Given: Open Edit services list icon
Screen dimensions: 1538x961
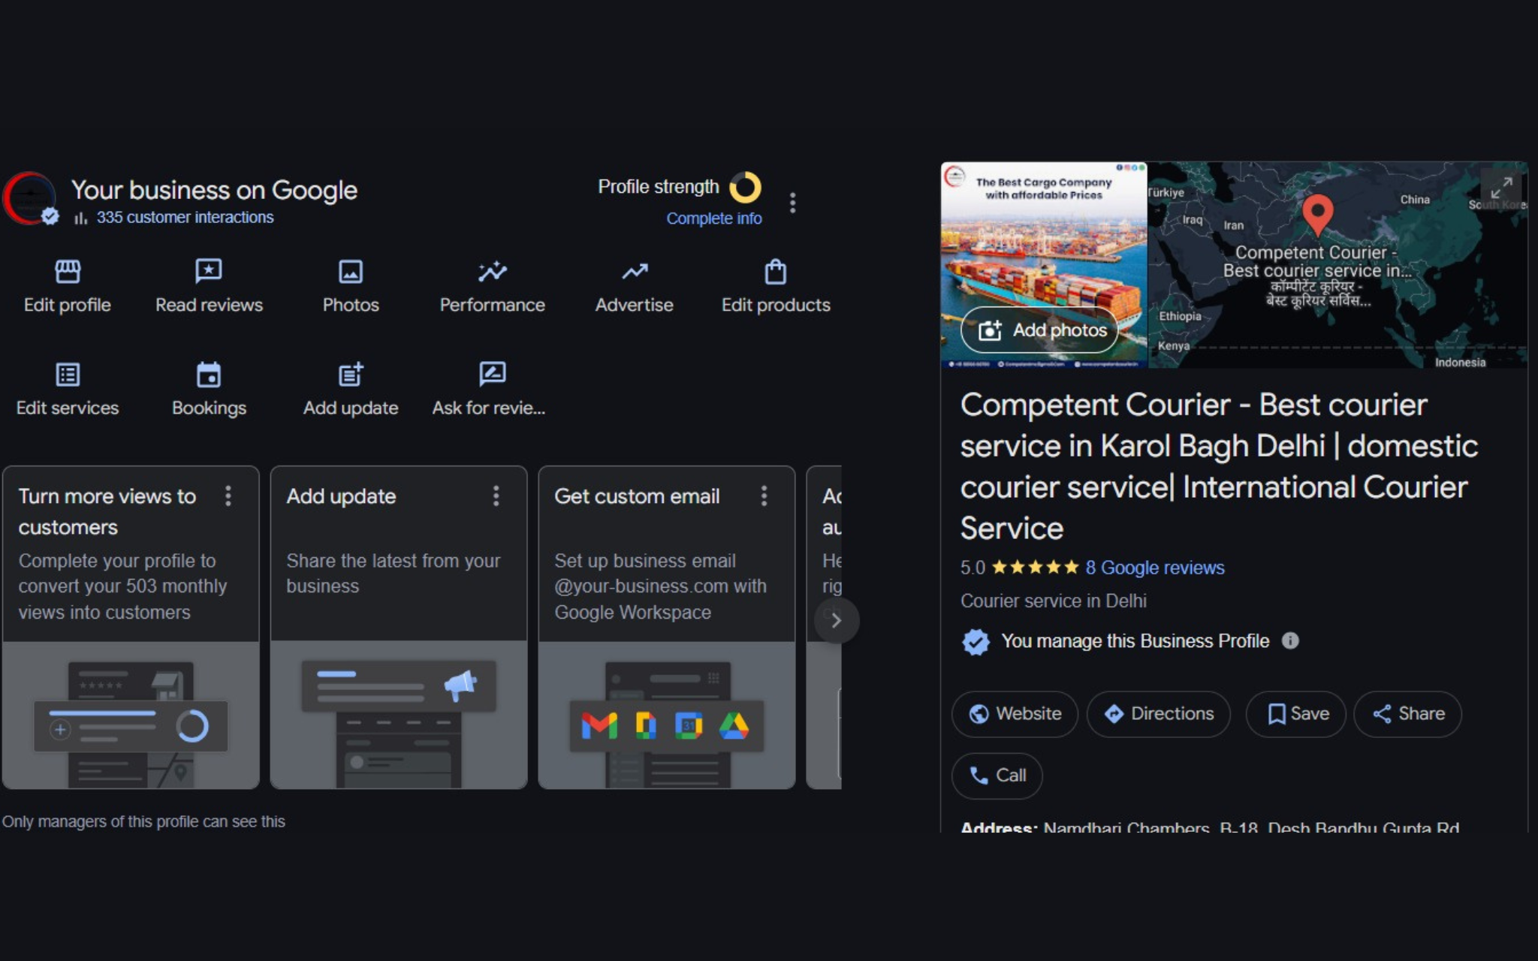Looking at the screenshot, I should (x=68, y=374).
